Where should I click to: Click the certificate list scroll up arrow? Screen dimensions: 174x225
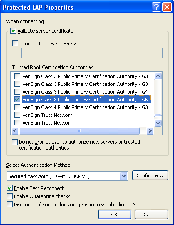158,76
